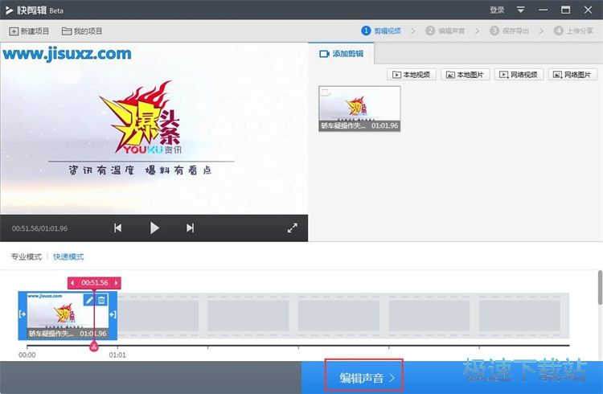Screen dimensions: 603x394
Task: Switch to the 添加剪辑 tab
Action: (341, 54)
